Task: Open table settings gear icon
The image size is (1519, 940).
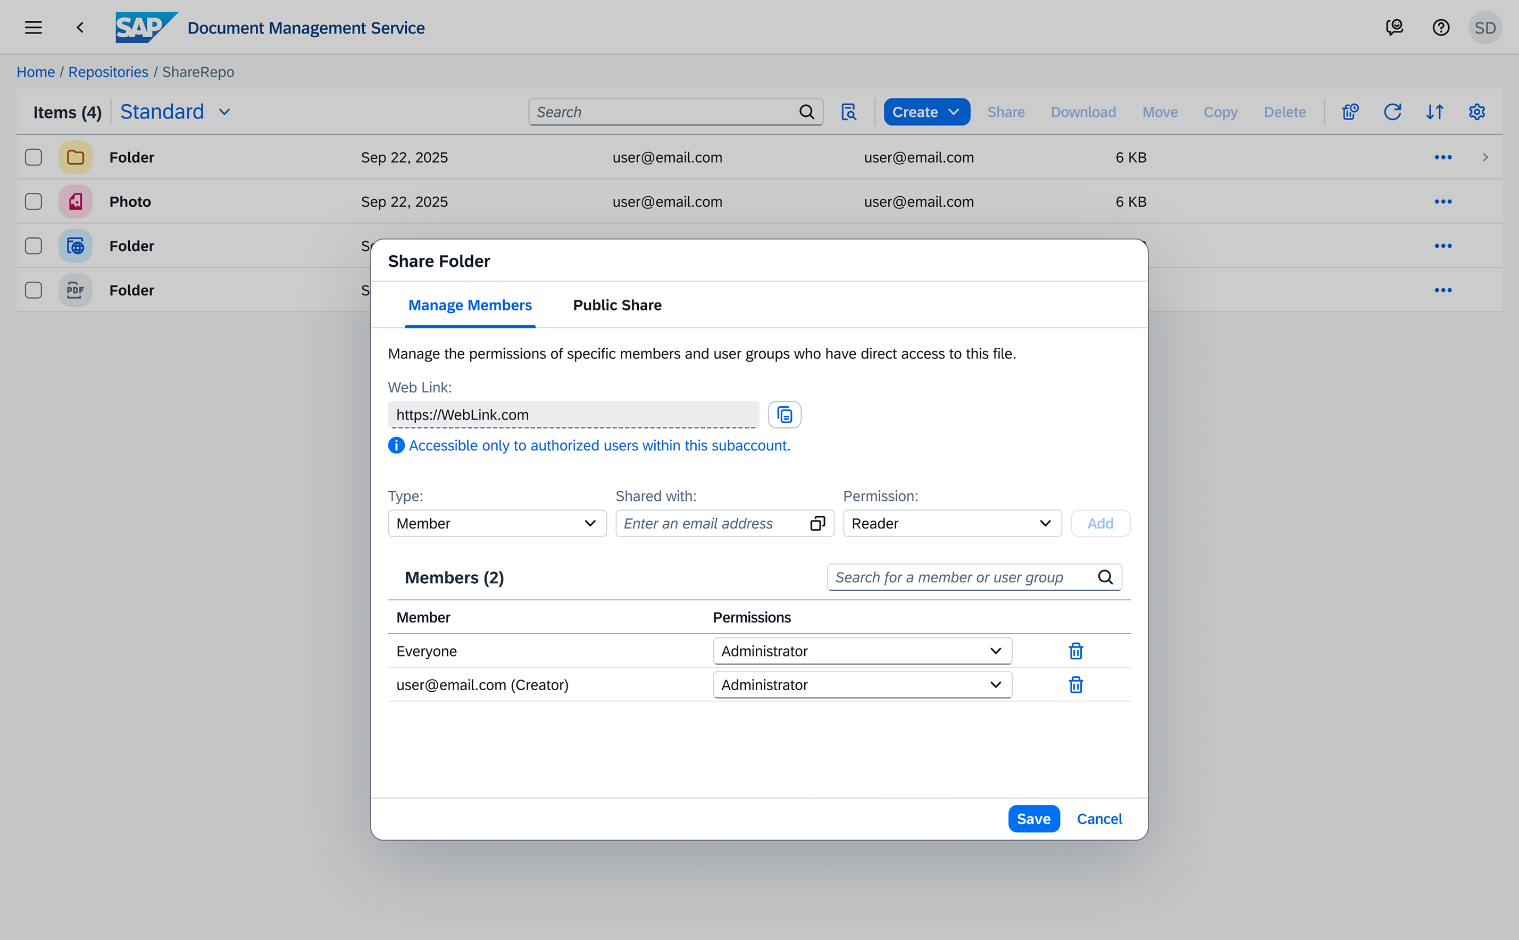Action: [x=1477, y=112]
